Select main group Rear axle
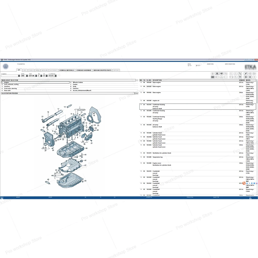The image size is (258, 258). [35, 91]
